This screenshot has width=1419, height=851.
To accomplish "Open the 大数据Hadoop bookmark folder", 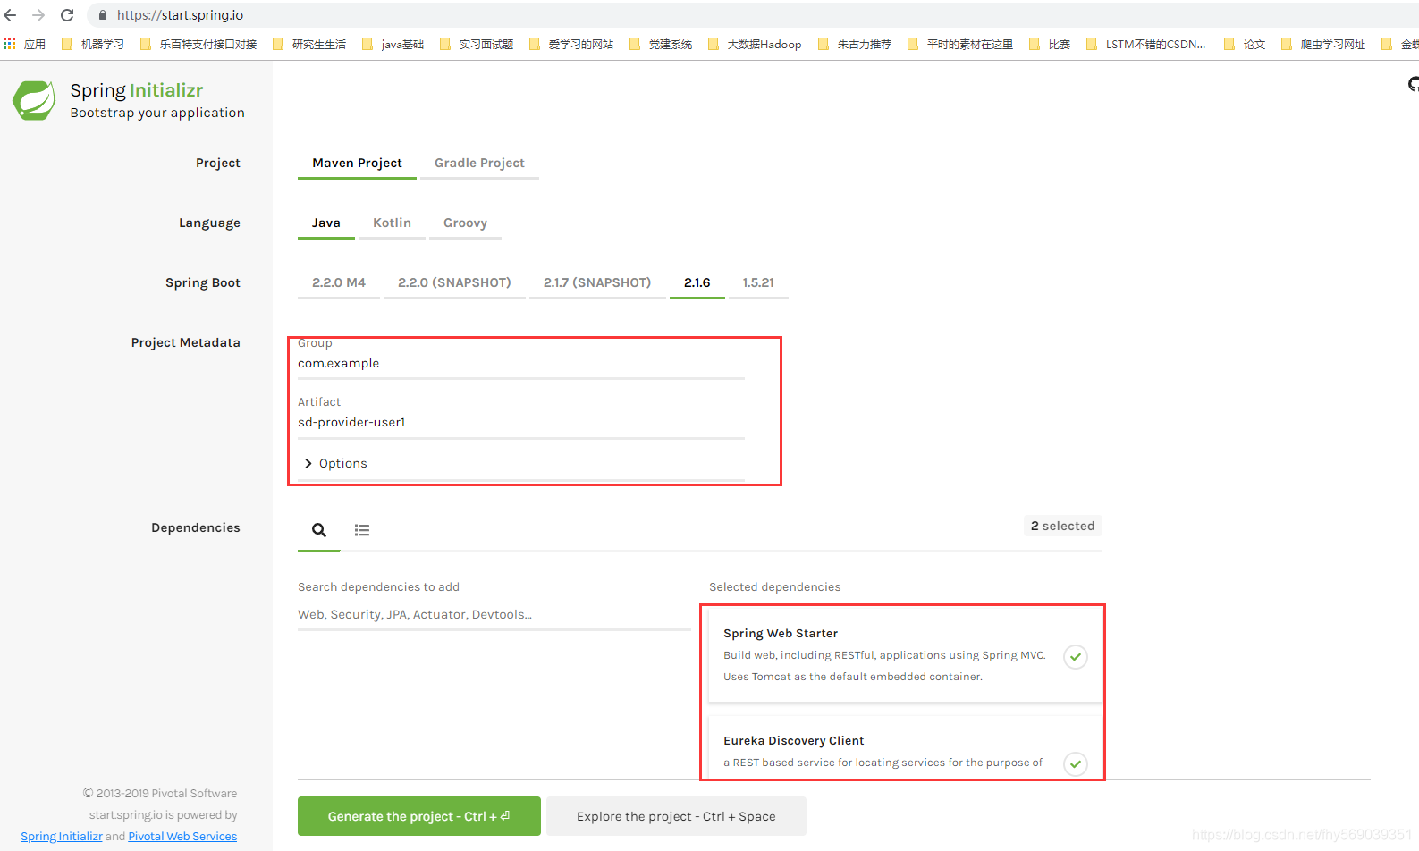I will tap(756, 44).
